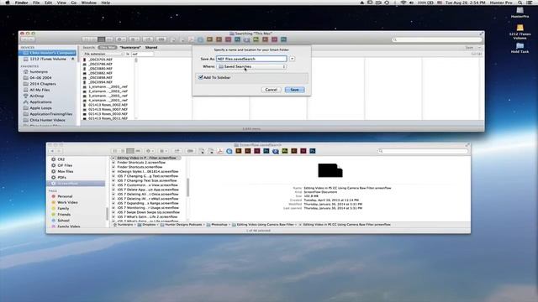
Task: Open All My Files in sidebar
Action: [40, 90]
